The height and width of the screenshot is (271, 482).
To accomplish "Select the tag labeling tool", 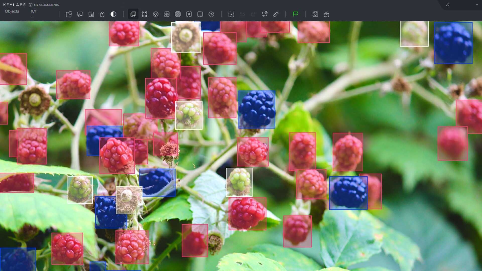I will [102, 14].
